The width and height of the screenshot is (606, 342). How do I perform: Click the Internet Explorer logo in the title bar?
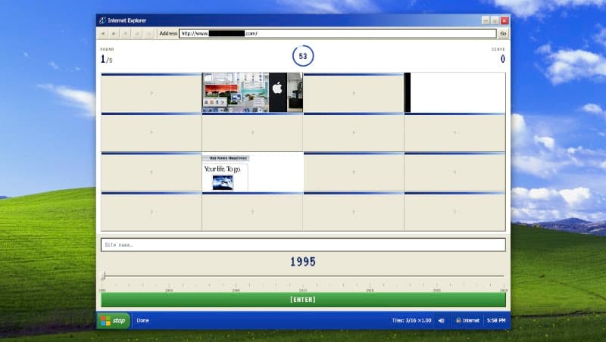[102, 20]
